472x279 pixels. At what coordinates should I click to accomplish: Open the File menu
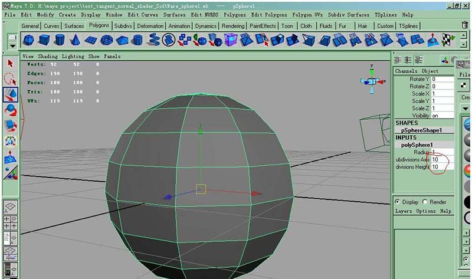9,14
